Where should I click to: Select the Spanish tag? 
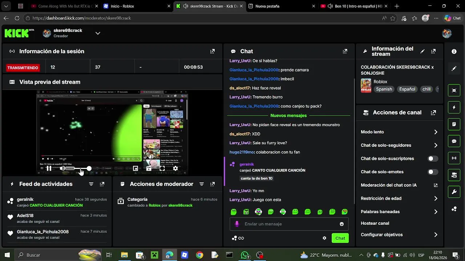384,89
